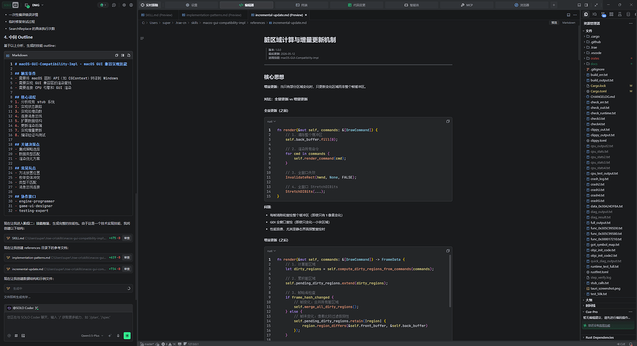This screenshot has width=637, height=346.
Task: Click the # context reference icon
Action: (16, 336)
